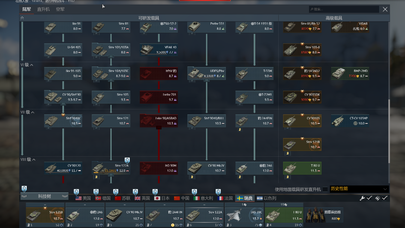Open the 日本 nation tree
This screenshot has width=405, height=228.
(x=162, y=198)
